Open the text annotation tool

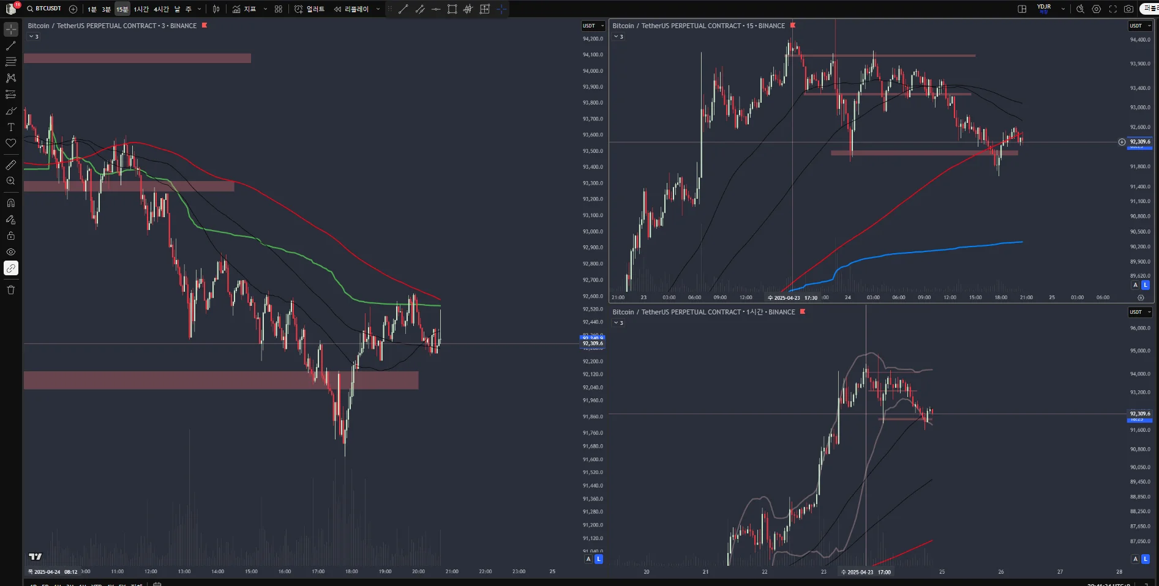(x=11, y=127)
